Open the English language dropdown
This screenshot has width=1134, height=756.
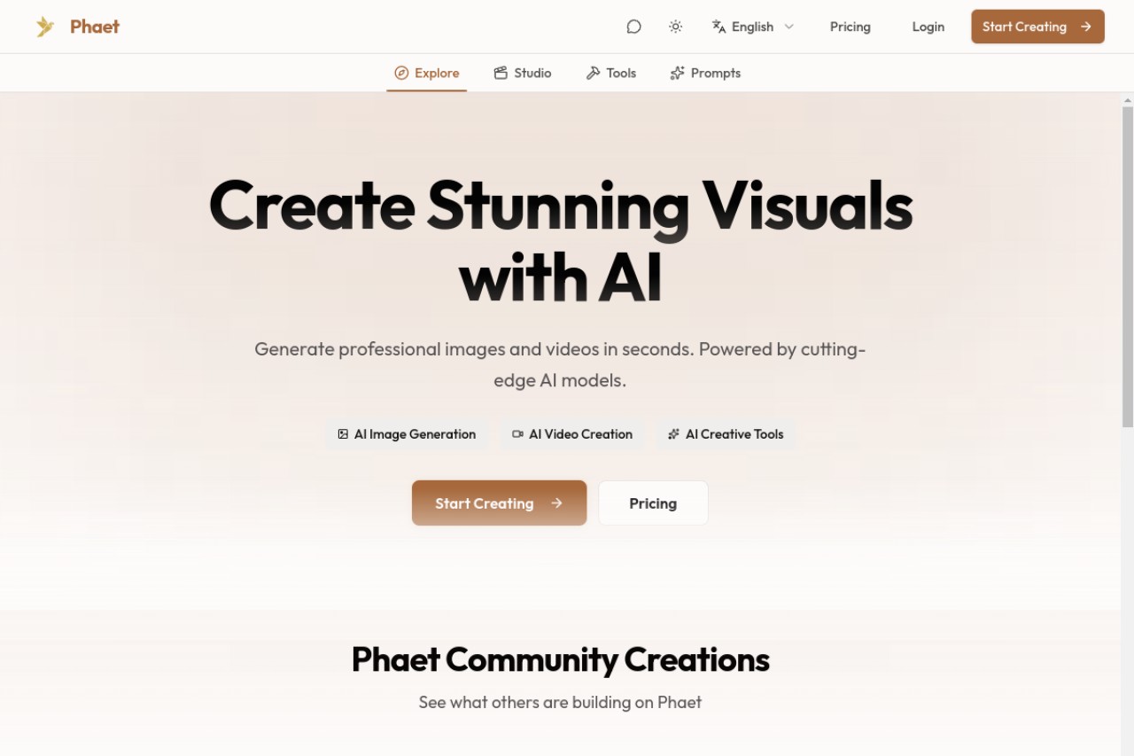[x=753, y=27]
